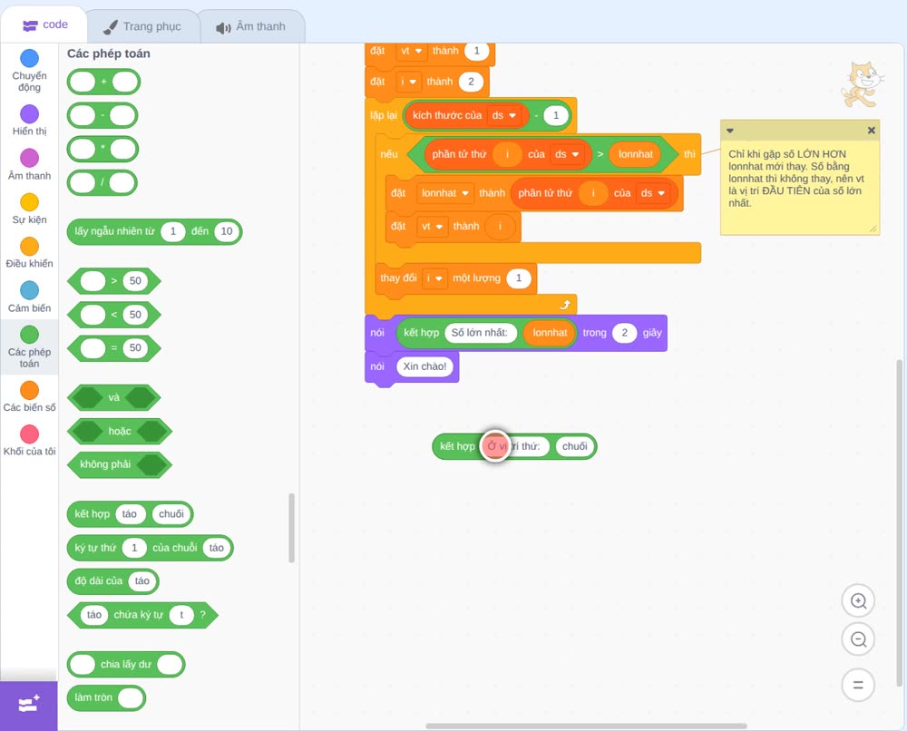Open the add extension button
The height and width of the screenshot is (731, 907).
[29, 705]
